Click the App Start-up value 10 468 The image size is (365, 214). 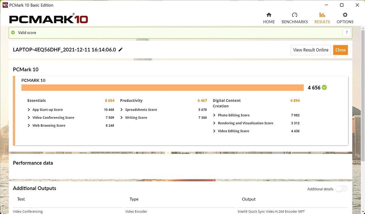pyautogui.click(x=109, y=110)
